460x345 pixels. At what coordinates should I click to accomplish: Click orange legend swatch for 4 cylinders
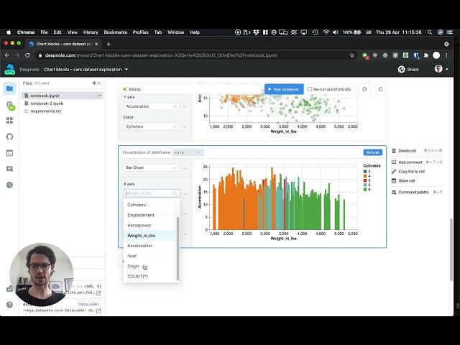[x=365, y=176]
